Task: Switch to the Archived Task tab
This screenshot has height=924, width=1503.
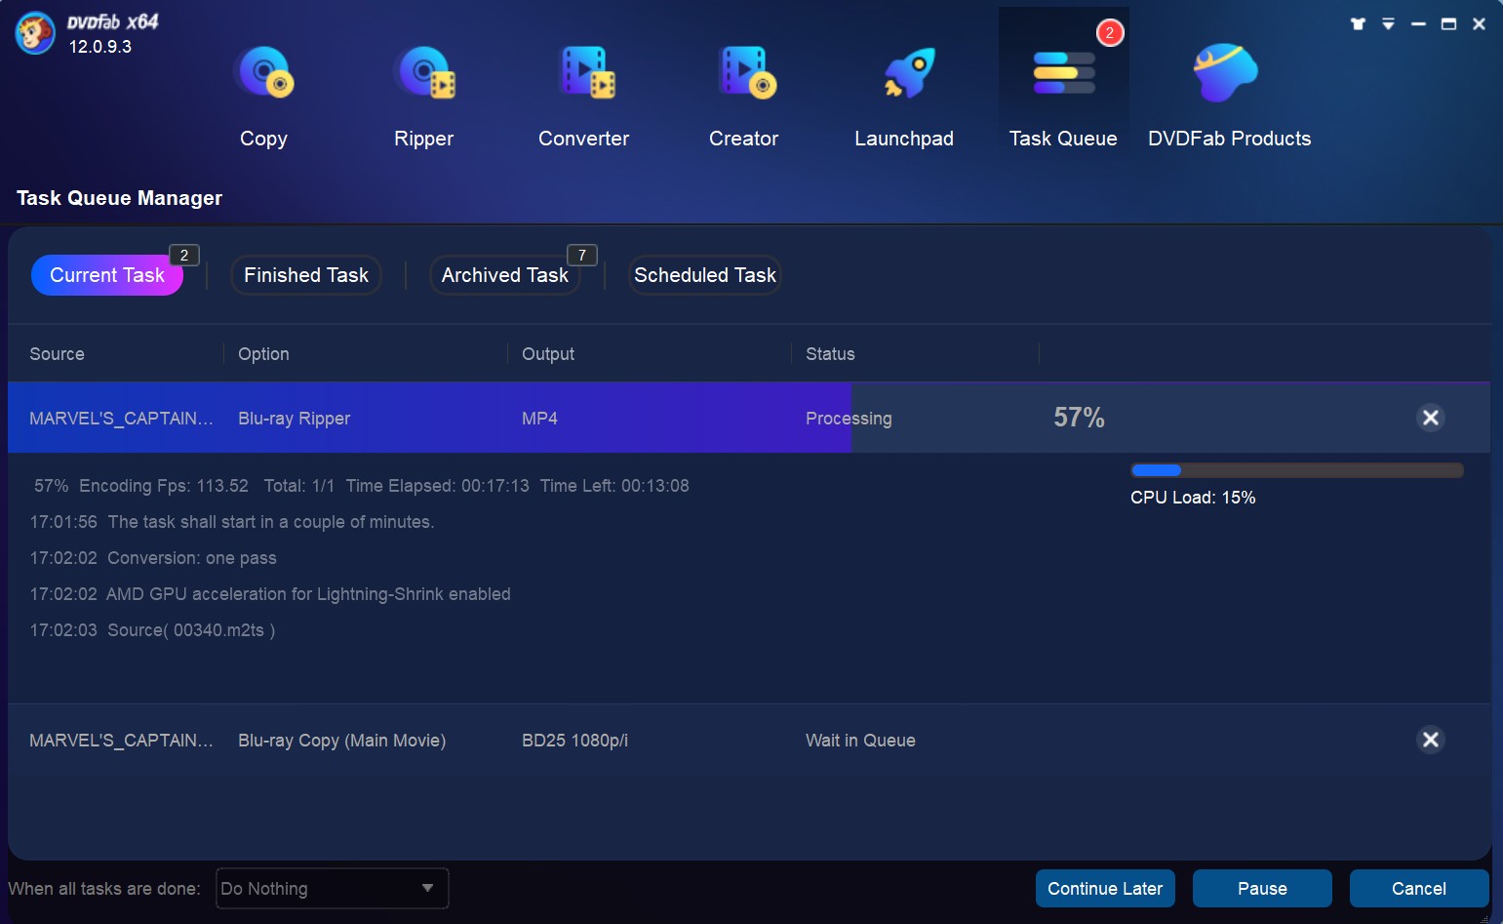Action: pyautogui.click(x=505, y=275)
